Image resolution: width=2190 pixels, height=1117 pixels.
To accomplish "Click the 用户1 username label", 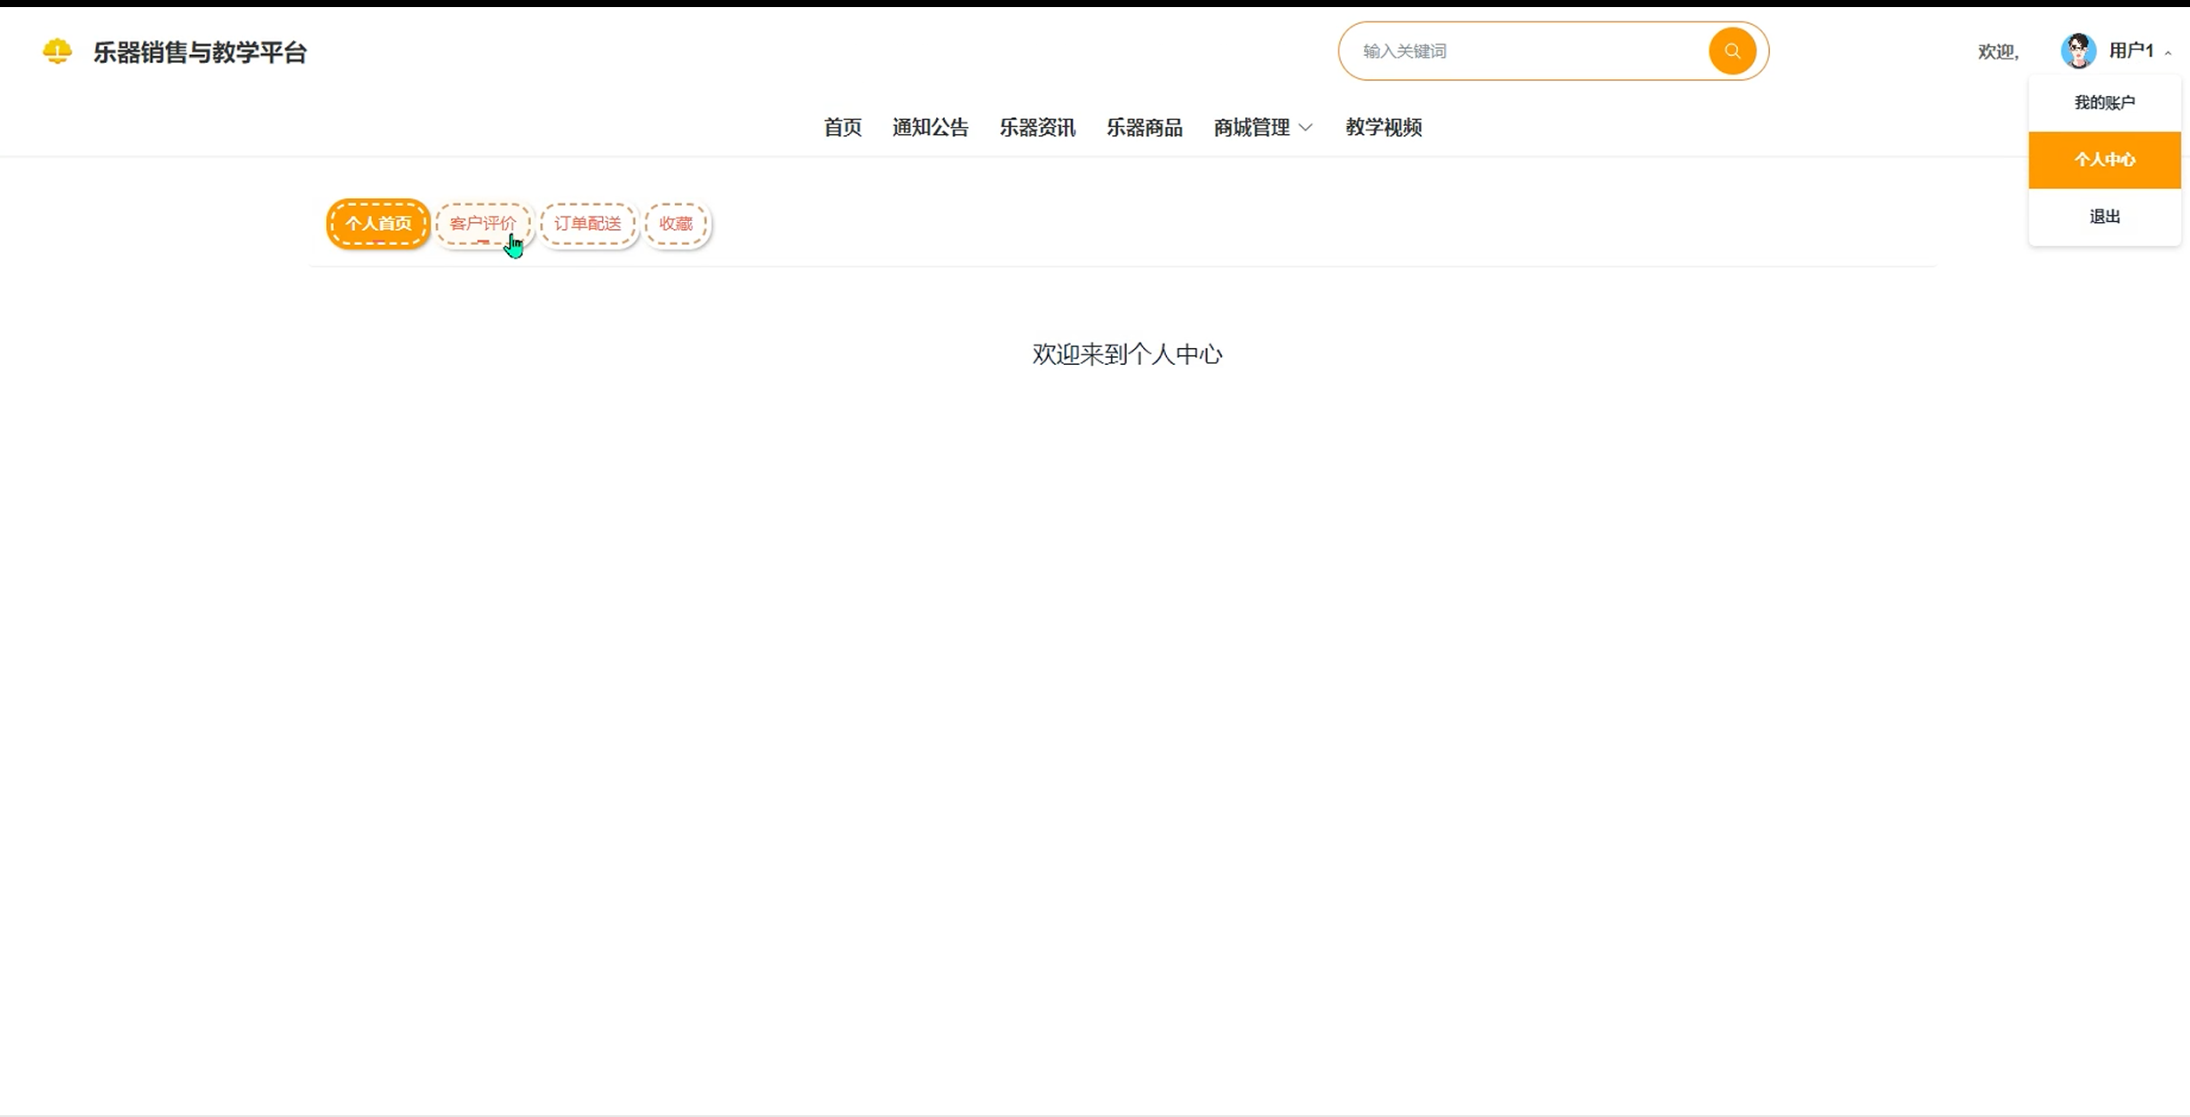I will 2130,51.
